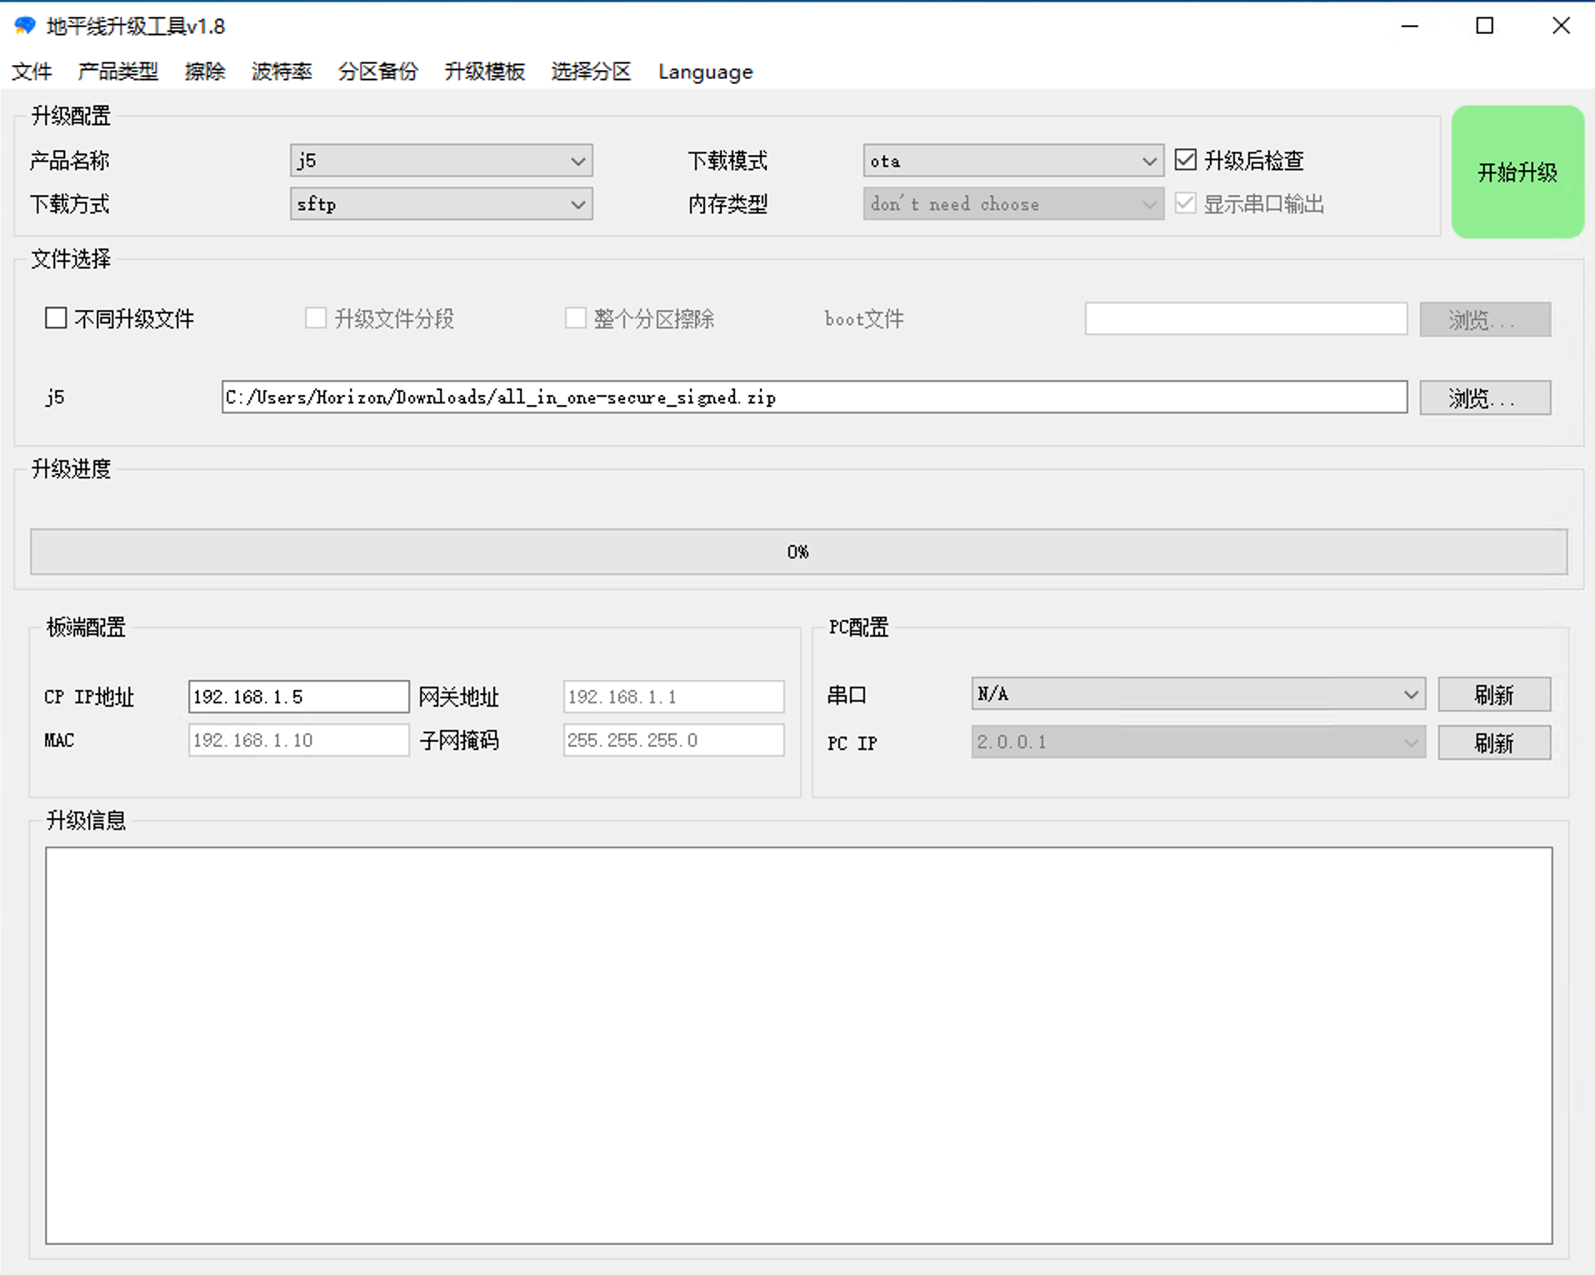Expand the 下载方式 sftp dropdown

click(441, 204)
